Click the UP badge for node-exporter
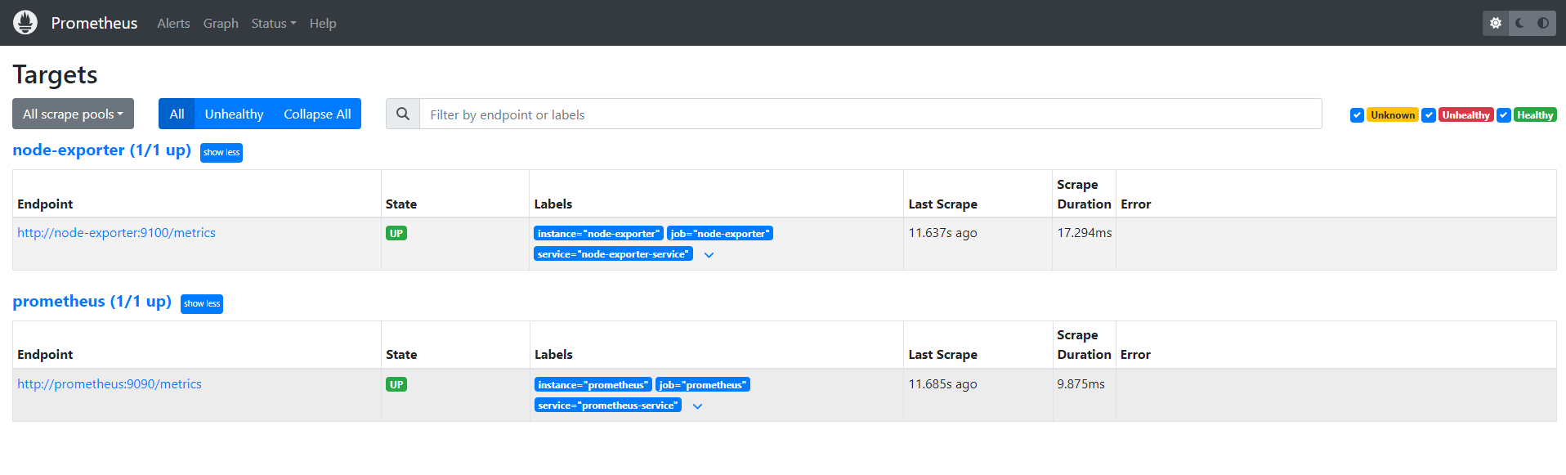1566x475 pixels. (x=396, y=234)
